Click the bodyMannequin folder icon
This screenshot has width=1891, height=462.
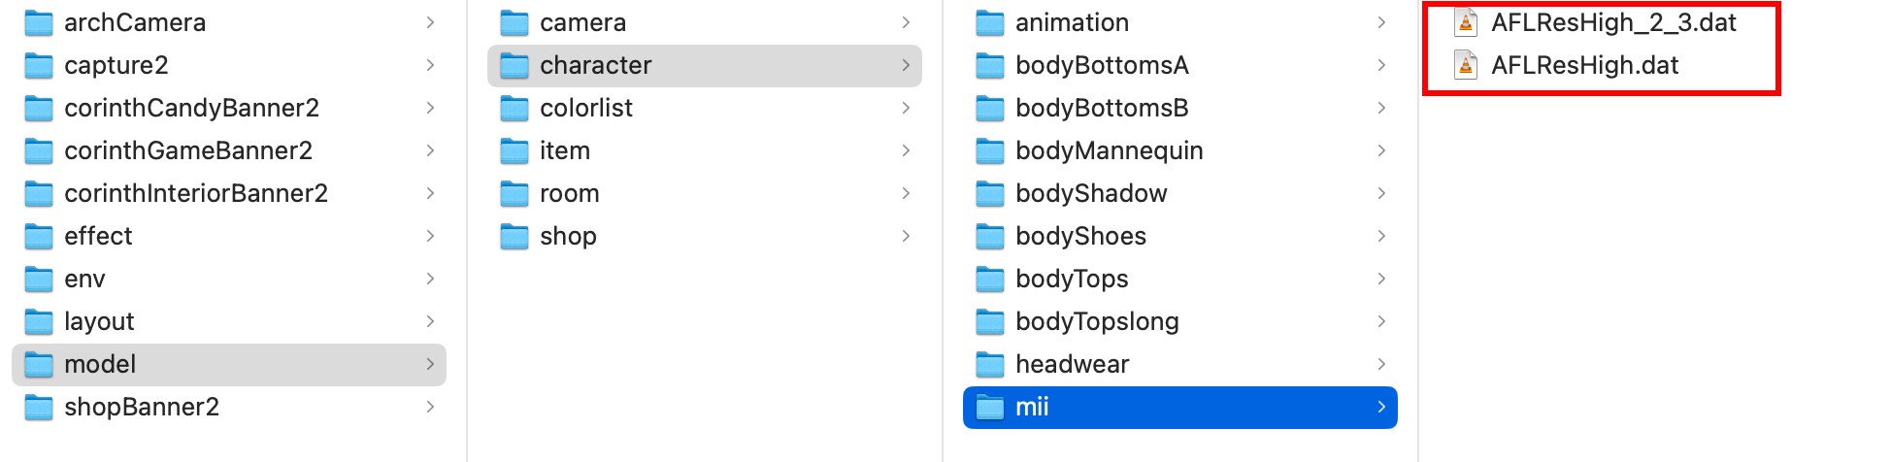coord(989,151)
